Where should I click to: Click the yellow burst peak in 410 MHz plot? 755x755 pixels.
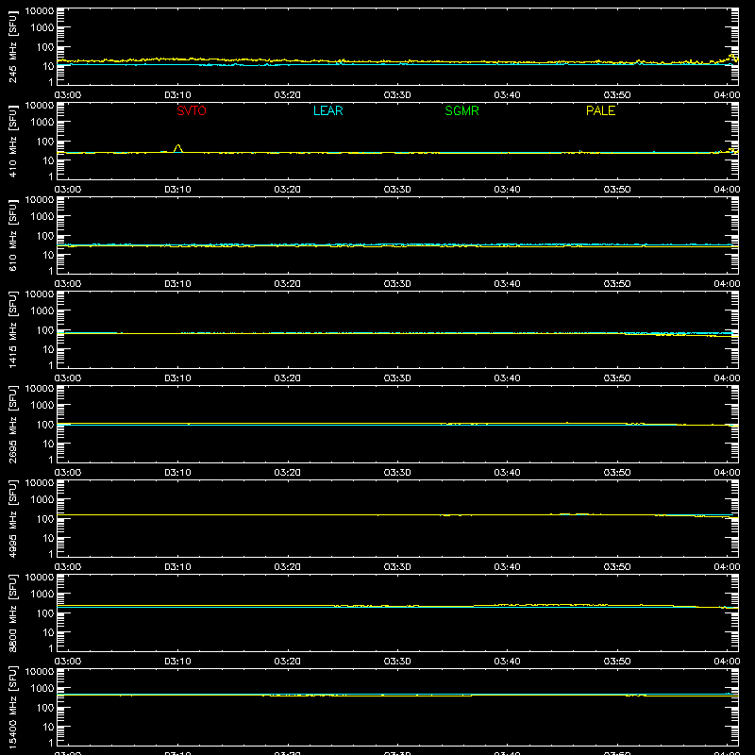[x=178, y=146]
